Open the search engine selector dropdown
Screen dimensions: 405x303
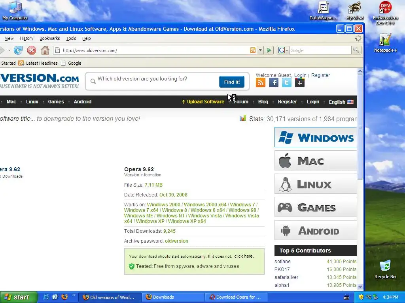283,50
